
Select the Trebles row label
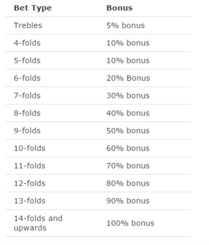coord(28,25)
